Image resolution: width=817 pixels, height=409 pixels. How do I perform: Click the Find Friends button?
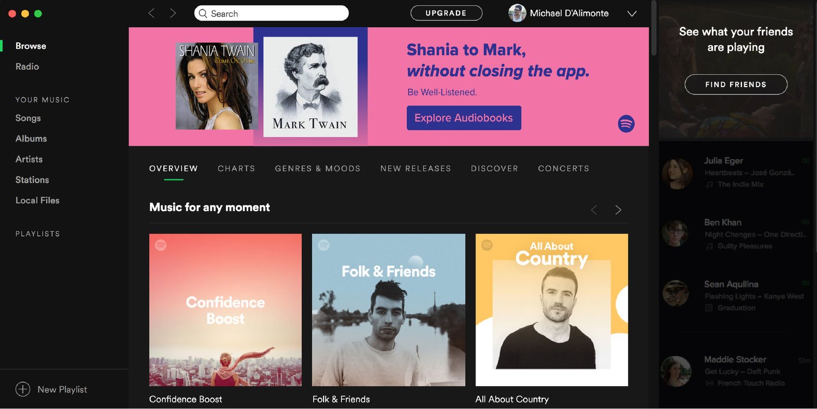(x=736, y=84)
